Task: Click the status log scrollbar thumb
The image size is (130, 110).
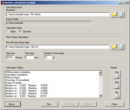Action: tap(101, 75)
